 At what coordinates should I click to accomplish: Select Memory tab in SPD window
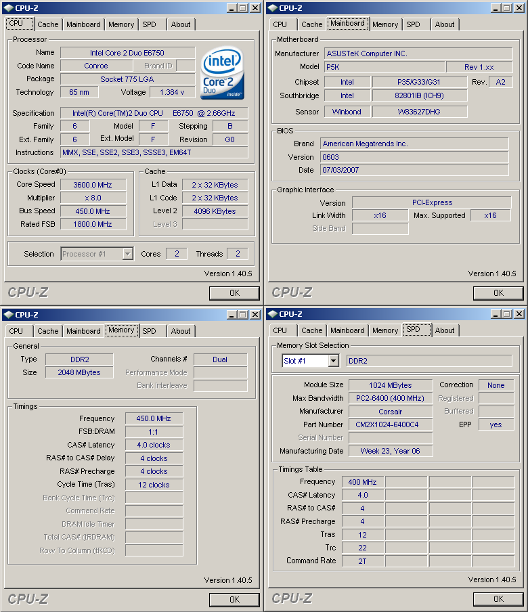(x=385, y=330)
